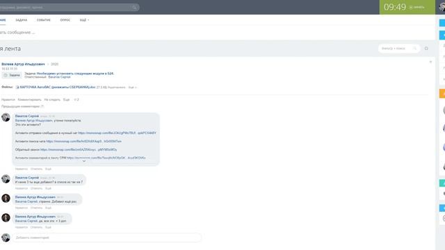This screenshot has width=445, height=250.
Task: Switch to the ЗАДАЧА tab
Action: [x=22, y=20]
